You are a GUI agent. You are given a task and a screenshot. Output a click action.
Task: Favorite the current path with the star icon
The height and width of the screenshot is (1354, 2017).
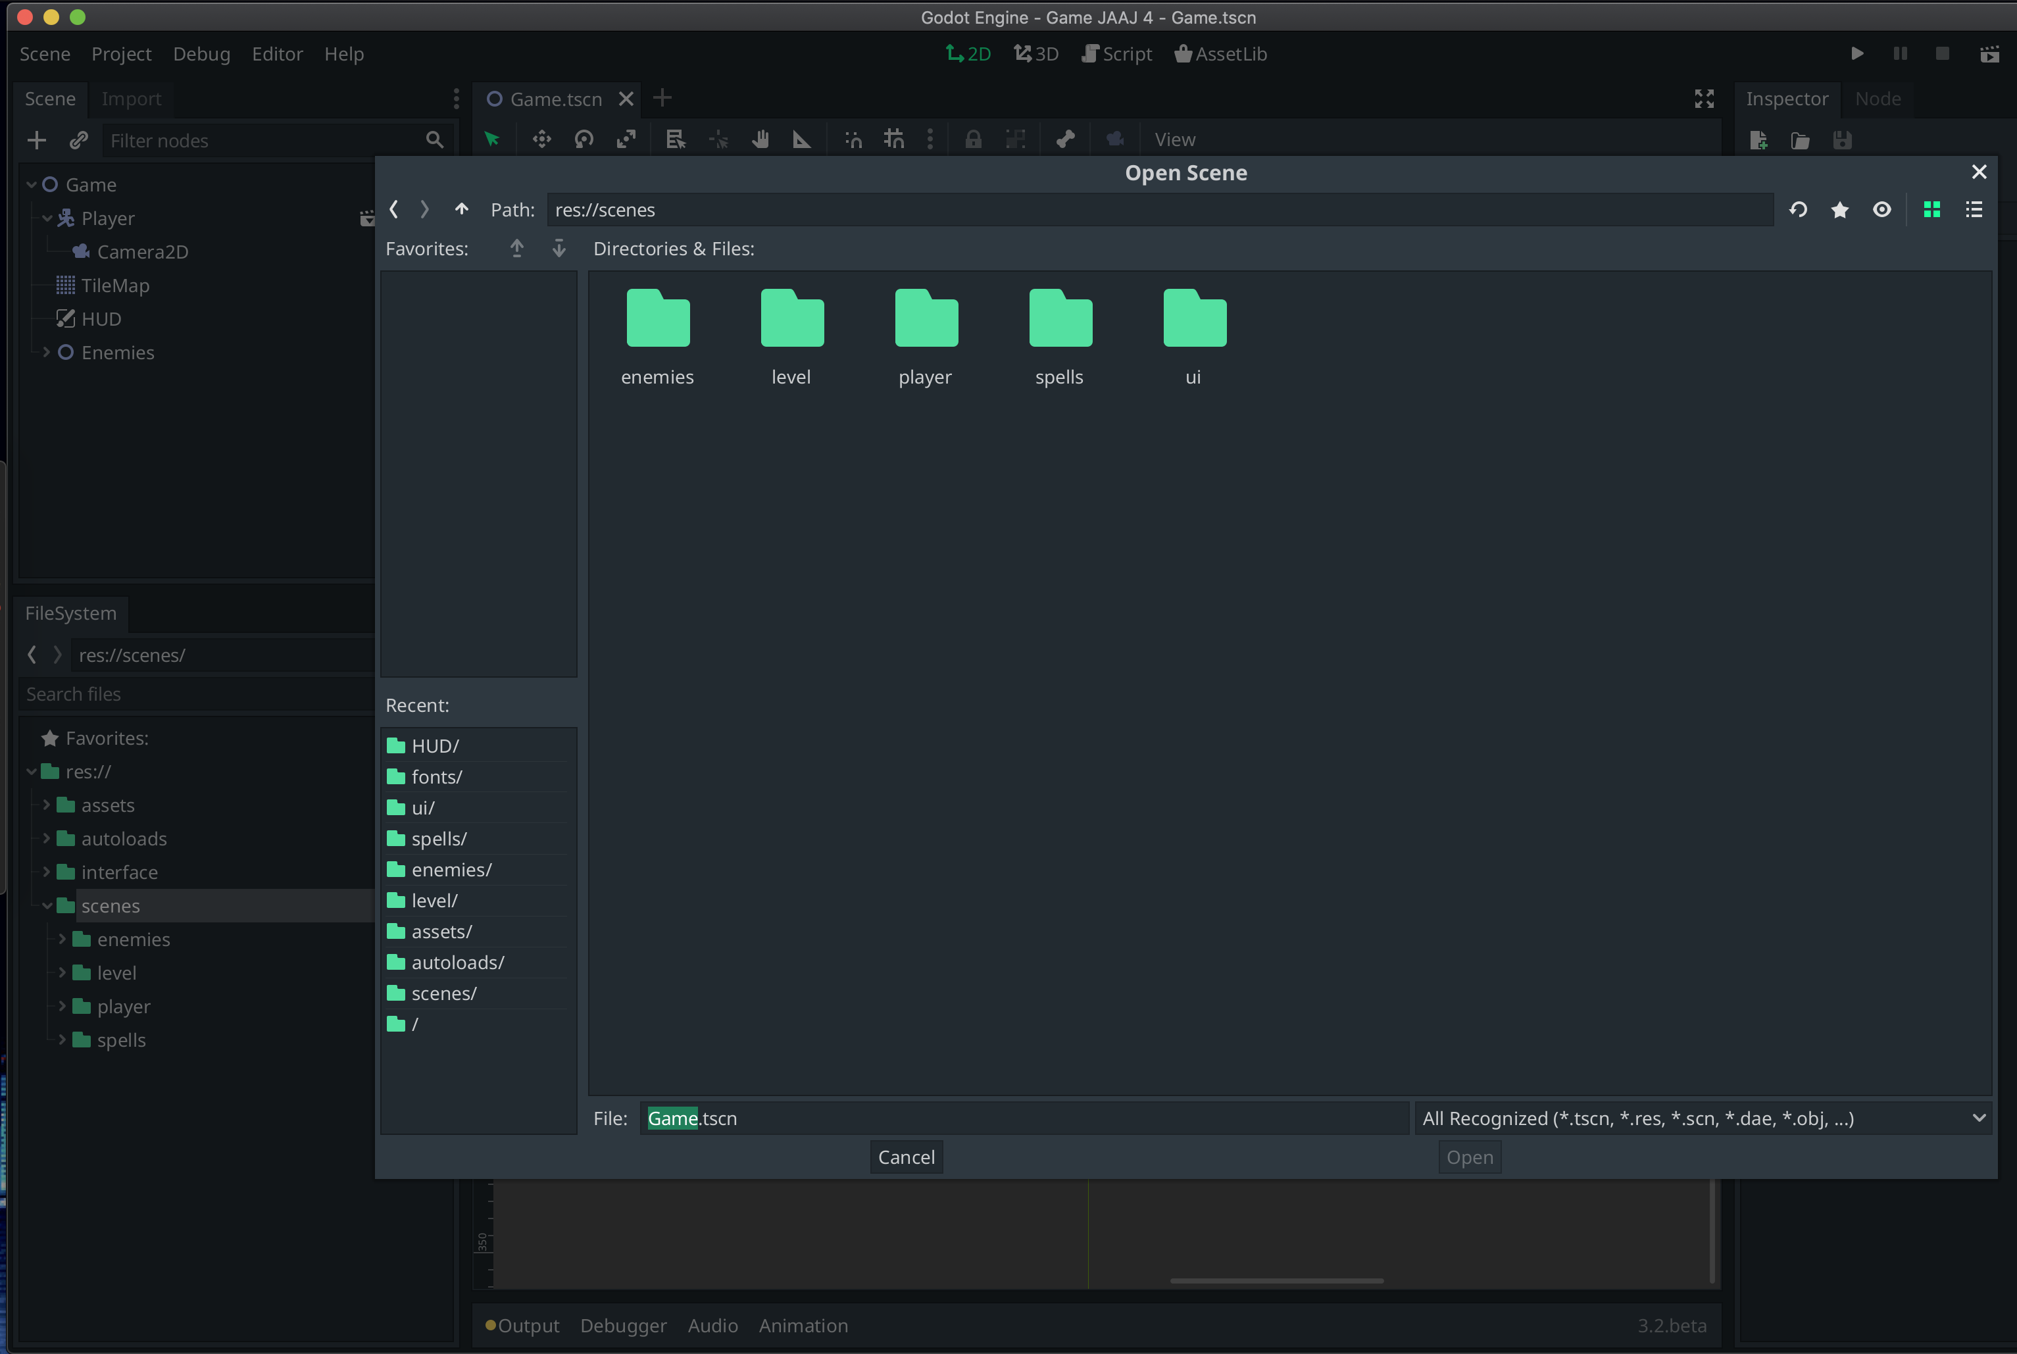pos(1840,209)
